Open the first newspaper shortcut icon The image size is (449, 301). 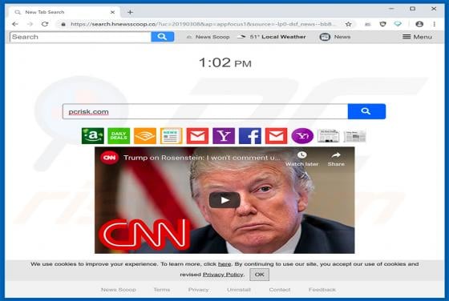(329, 136)
